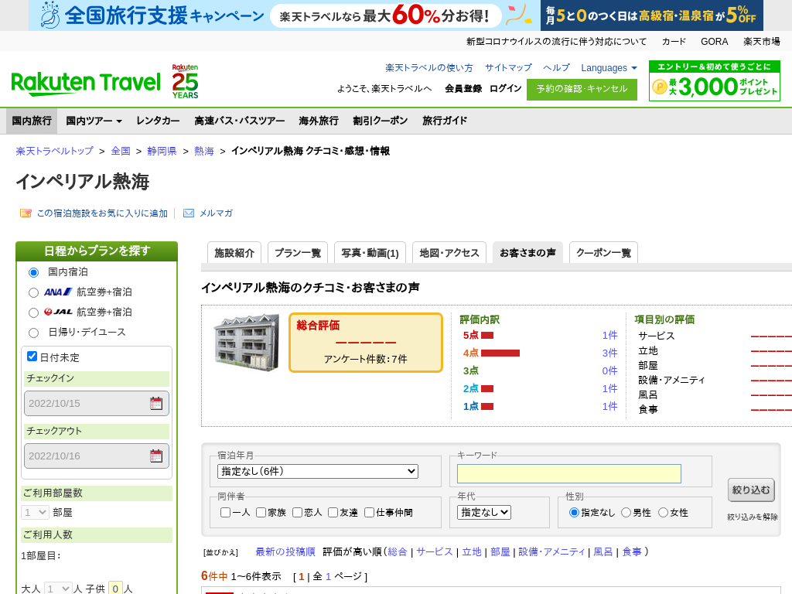Screen dimensions: 792x594
Task: Check the 友達 companion checkbox
Action: 333,513
